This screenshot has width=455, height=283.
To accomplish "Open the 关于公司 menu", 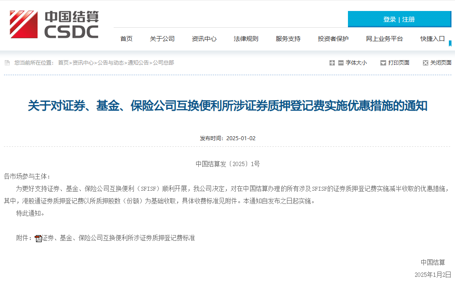I will point(162,39).
